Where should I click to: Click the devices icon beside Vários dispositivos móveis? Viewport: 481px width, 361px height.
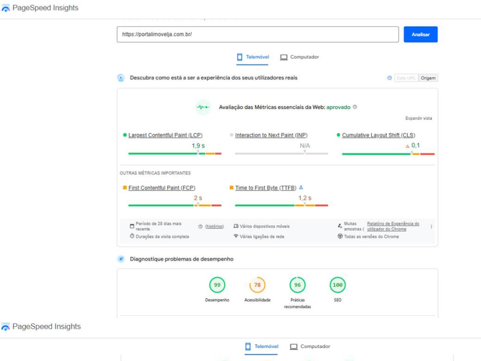point(236,226)
